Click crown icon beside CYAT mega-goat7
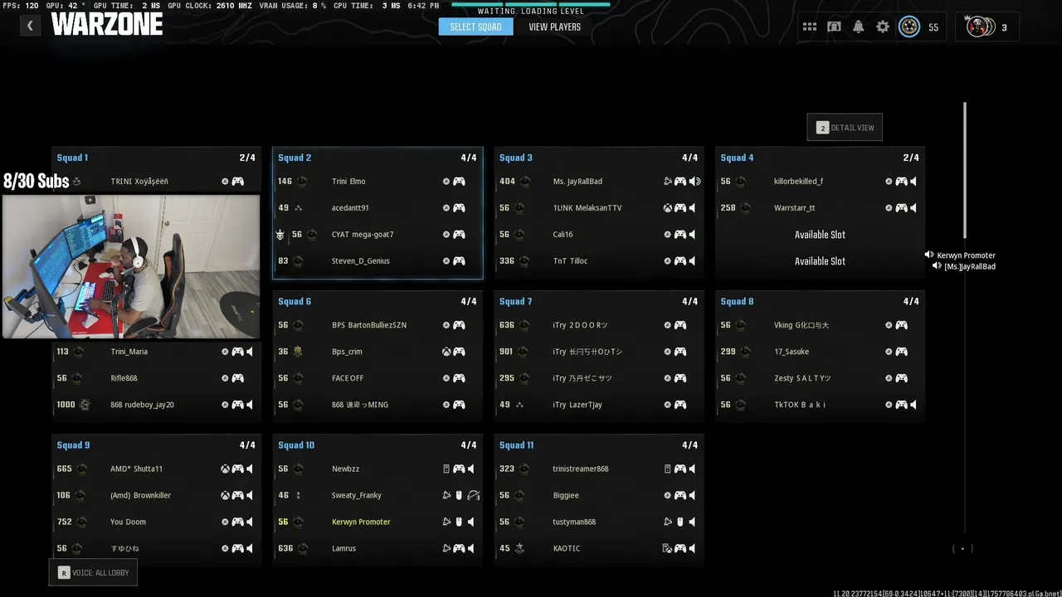 (x=280, y=235)
